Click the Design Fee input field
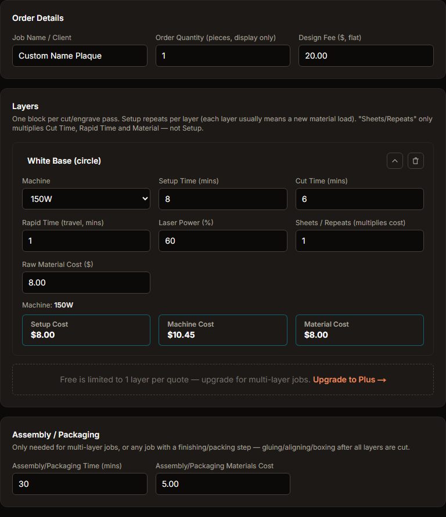 click(366, 56)
